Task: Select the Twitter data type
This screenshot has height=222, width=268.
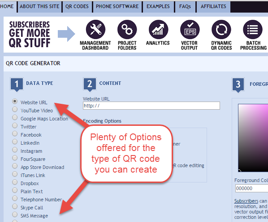Action: (15, 125)
